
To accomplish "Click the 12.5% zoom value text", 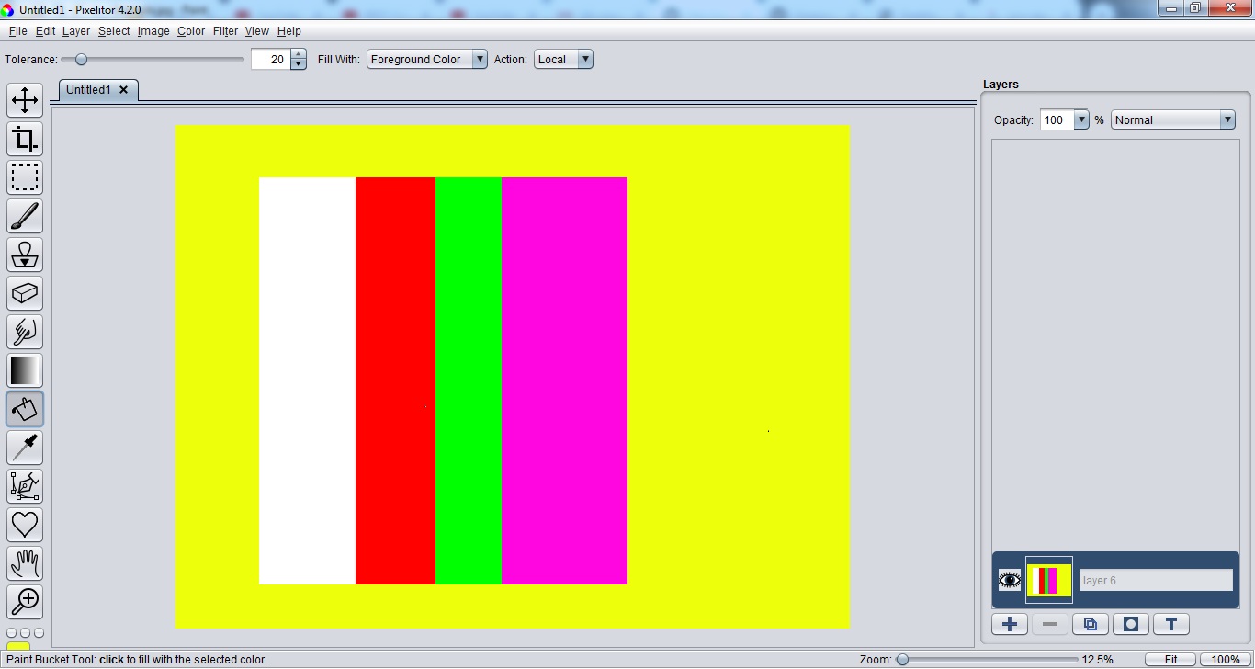I will point(1097,659).
